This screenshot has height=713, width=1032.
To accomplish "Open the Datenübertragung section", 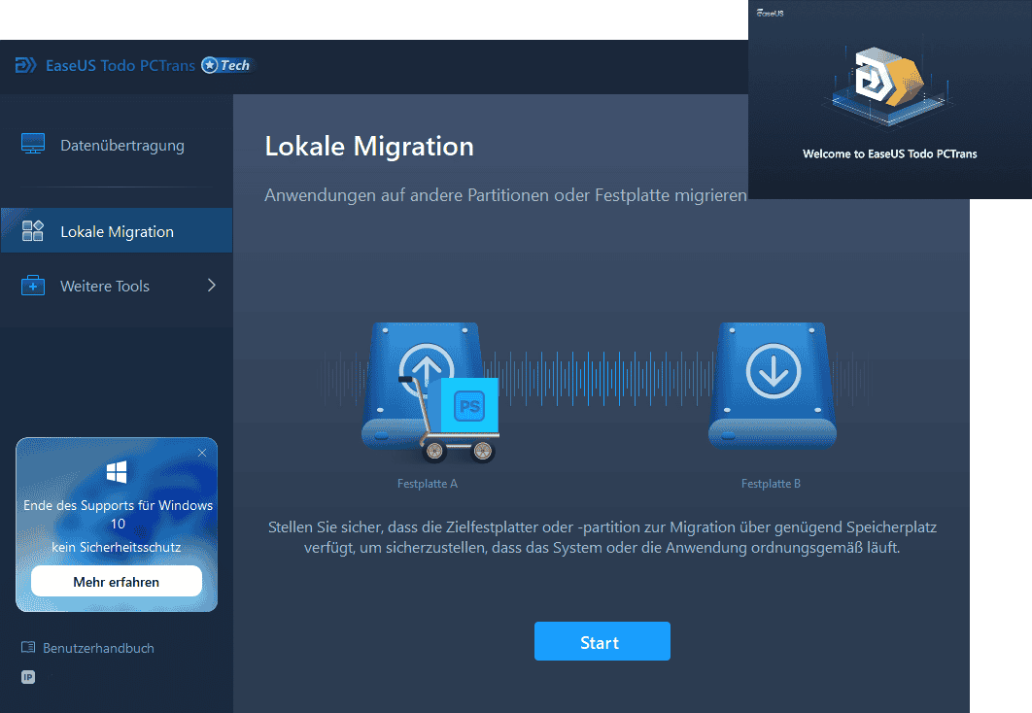I will tap(117, 145).
